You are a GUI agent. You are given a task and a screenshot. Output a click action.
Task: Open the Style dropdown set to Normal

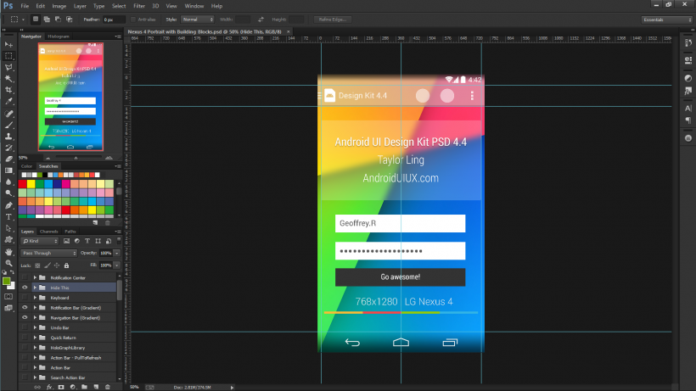(x=198, y=20)
